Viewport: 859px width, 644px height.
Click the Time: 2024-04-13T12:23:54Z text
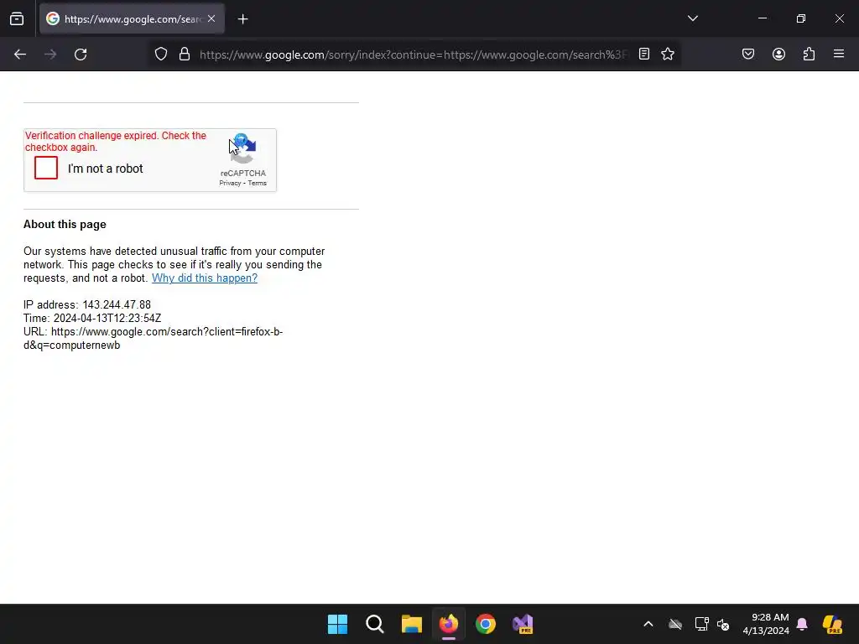click(92, 318)
